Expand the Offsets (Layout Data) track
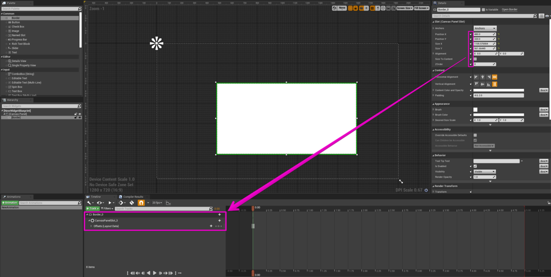 91,226
